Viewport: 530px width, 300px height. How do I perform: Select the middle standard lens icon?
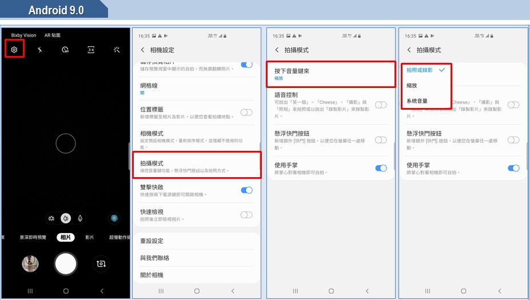66,218
